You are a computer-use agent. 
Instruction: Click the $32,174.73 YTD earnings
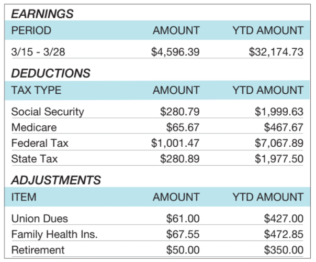click(275, 52)
